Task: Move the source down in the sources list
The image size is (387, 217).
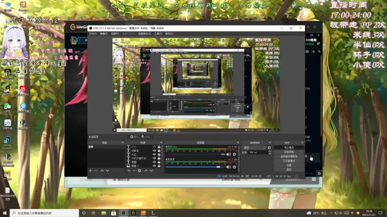Action: pyautogui.click(x=151, y=171)
